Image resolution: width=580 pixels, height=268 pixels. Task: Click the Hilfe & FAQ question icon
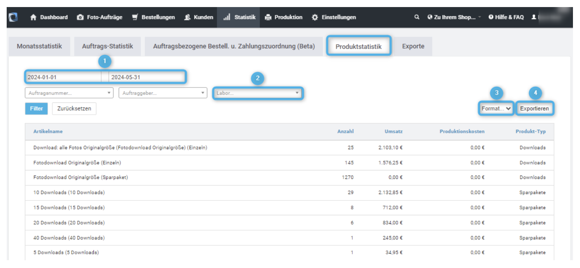pyautogui.click(x=491, y=17)
